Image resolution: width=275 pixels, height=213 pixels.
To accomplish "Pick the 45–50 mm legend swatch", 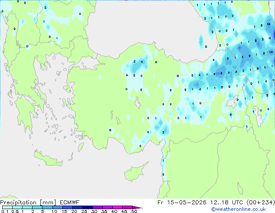I will coord(128,207).
